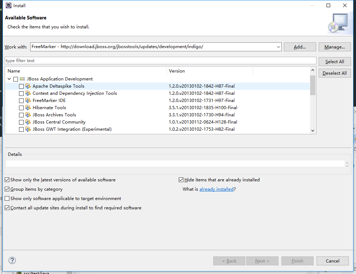This screenshot has width=356, height=274.
Task: Check the Context and Dependency Injection Tools box
Action: pos(21,93)
